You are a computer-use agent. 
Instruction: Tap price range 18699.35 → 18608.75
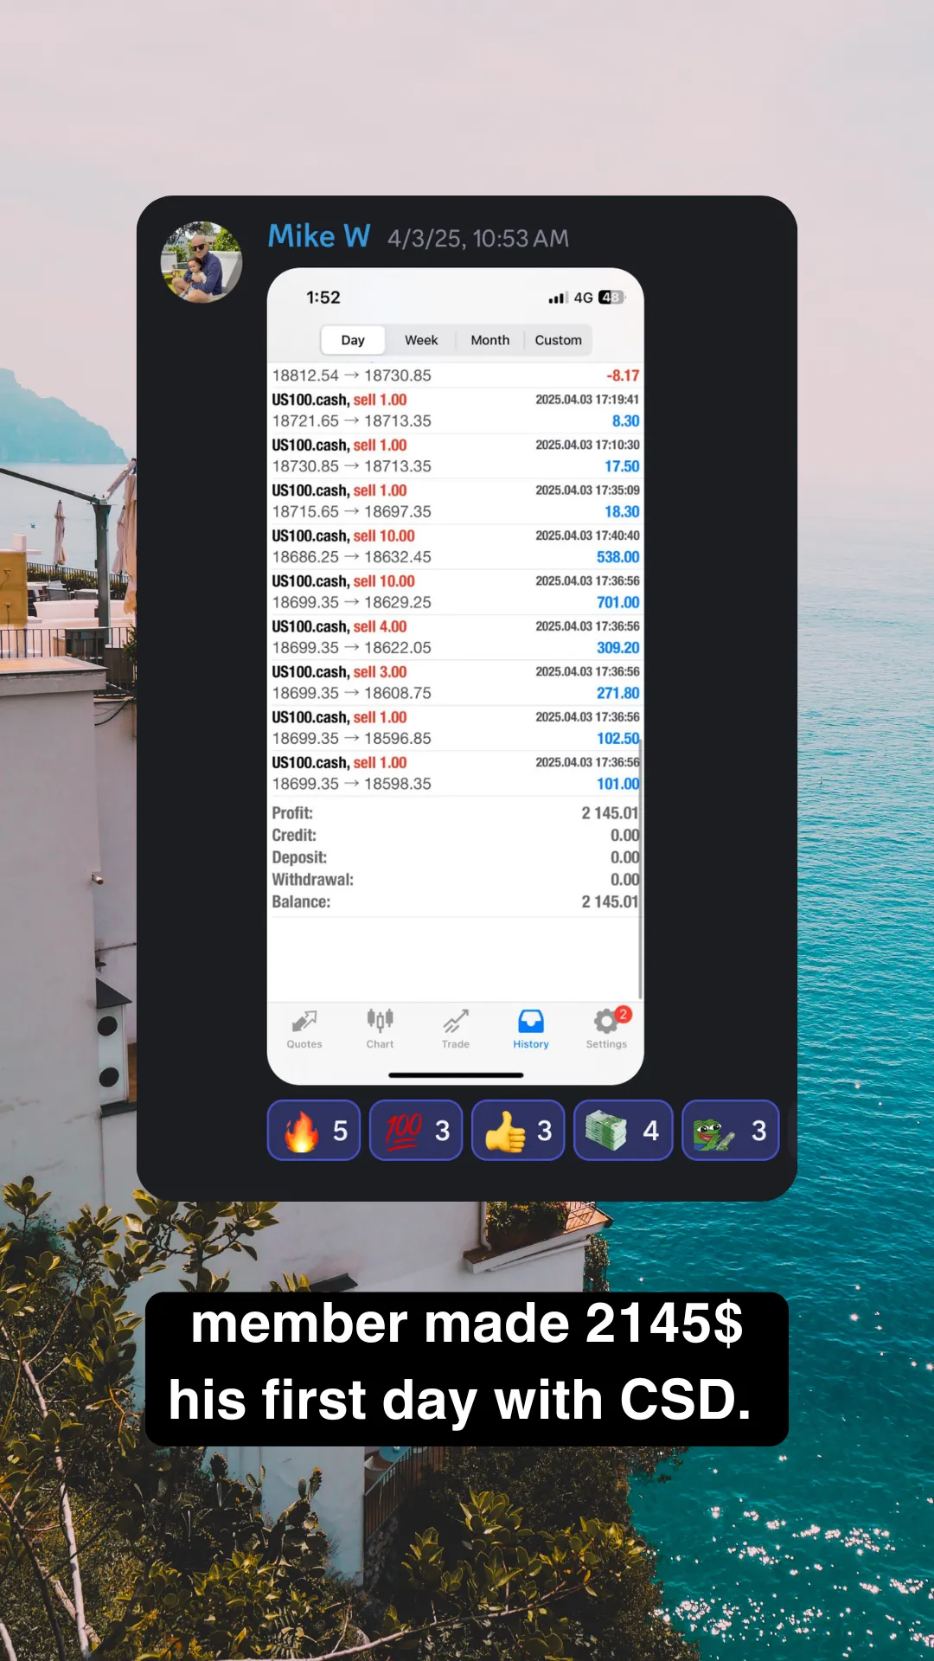351,693
